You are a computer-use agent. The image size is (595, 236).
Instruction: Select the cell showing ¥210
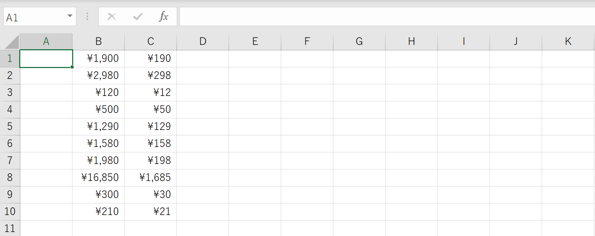coord(98,211)
